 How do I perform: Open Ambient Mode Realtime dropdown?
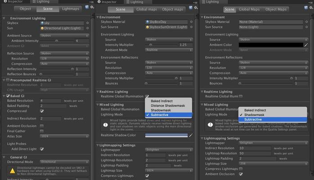pos(169,50)
